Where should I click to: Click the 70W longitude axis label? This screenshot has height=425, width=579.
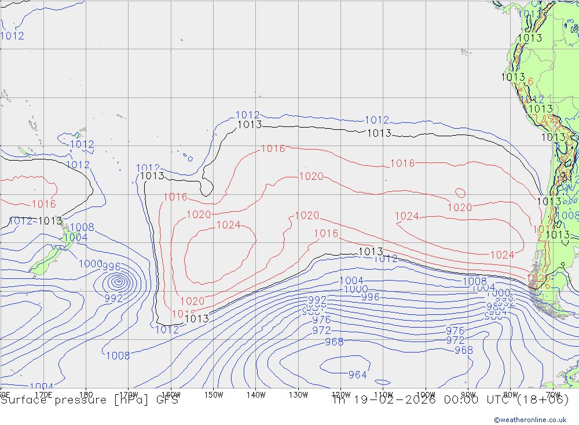click(x=553, y=395)
